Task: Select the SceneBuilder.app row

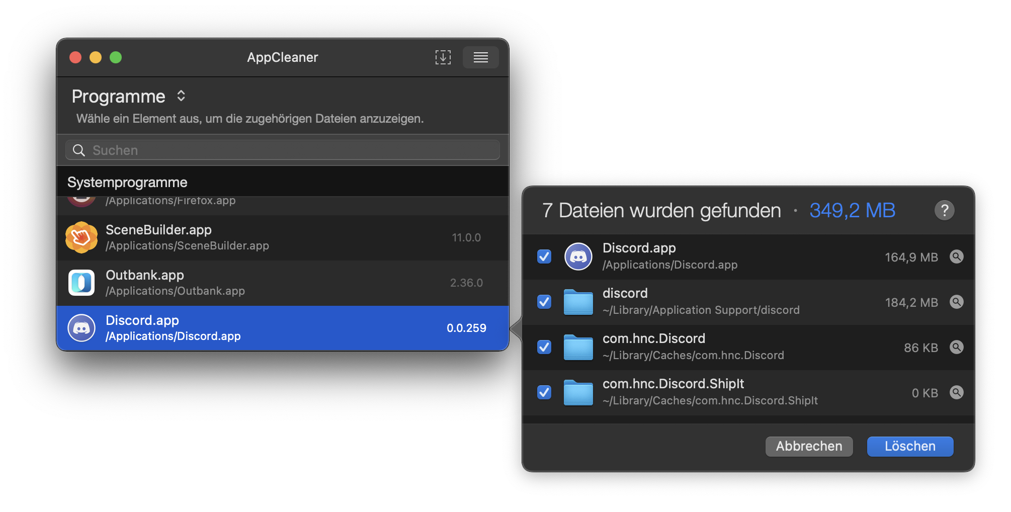Action: (283, 238)
